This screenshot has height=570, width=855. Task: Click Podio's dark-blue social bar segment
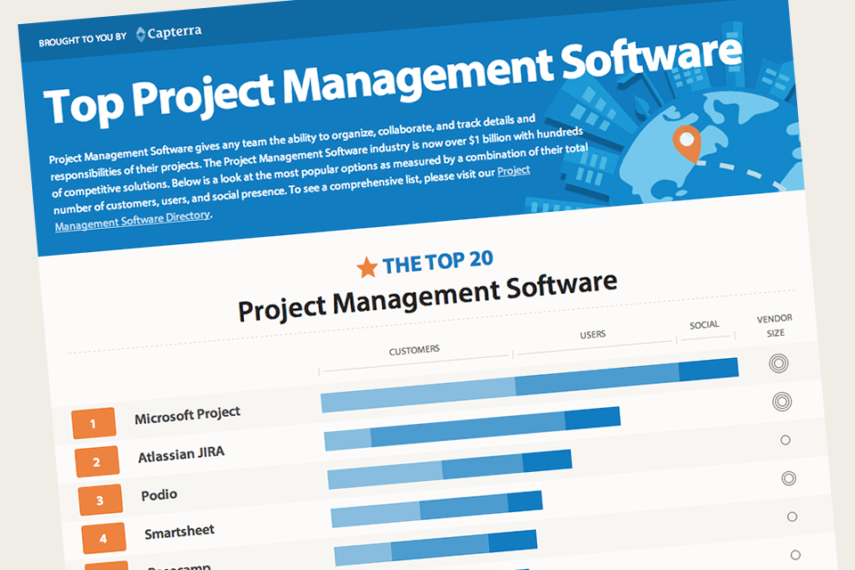548,461
